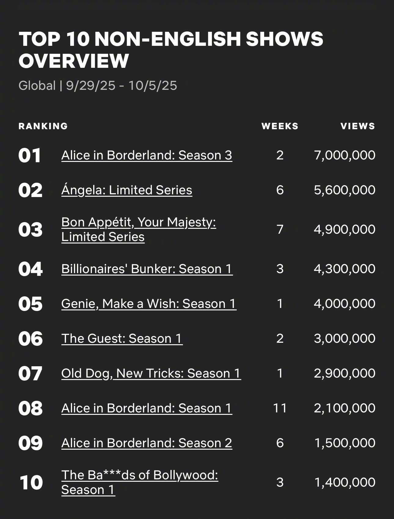This screenshot has width=394, height=519.
Task: Click the RANKING column header
Action: pos(43,126)
